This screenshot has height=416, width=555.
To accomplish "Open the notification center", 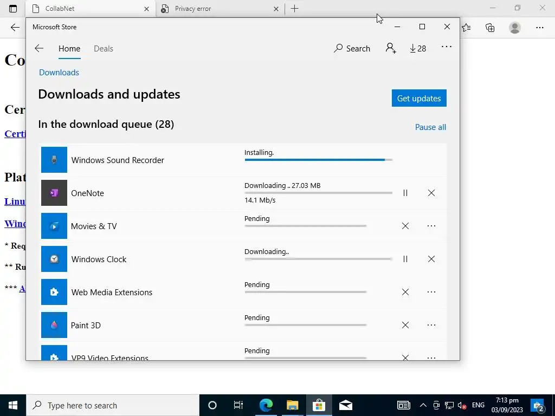I will point(538,405).
